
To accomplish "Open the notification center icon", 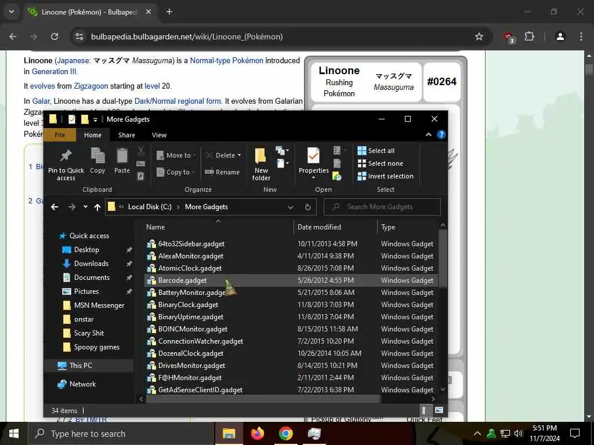I will (575, 433).
